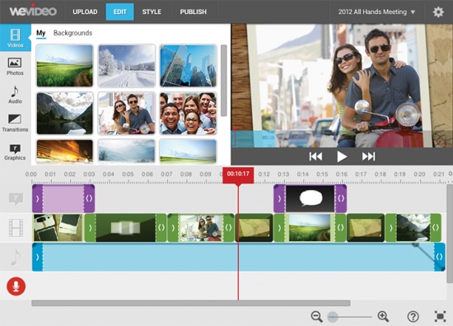The height and width of the screenshot is (326, 453).
Task: Click the video preview image
Action: pos(342,86)
